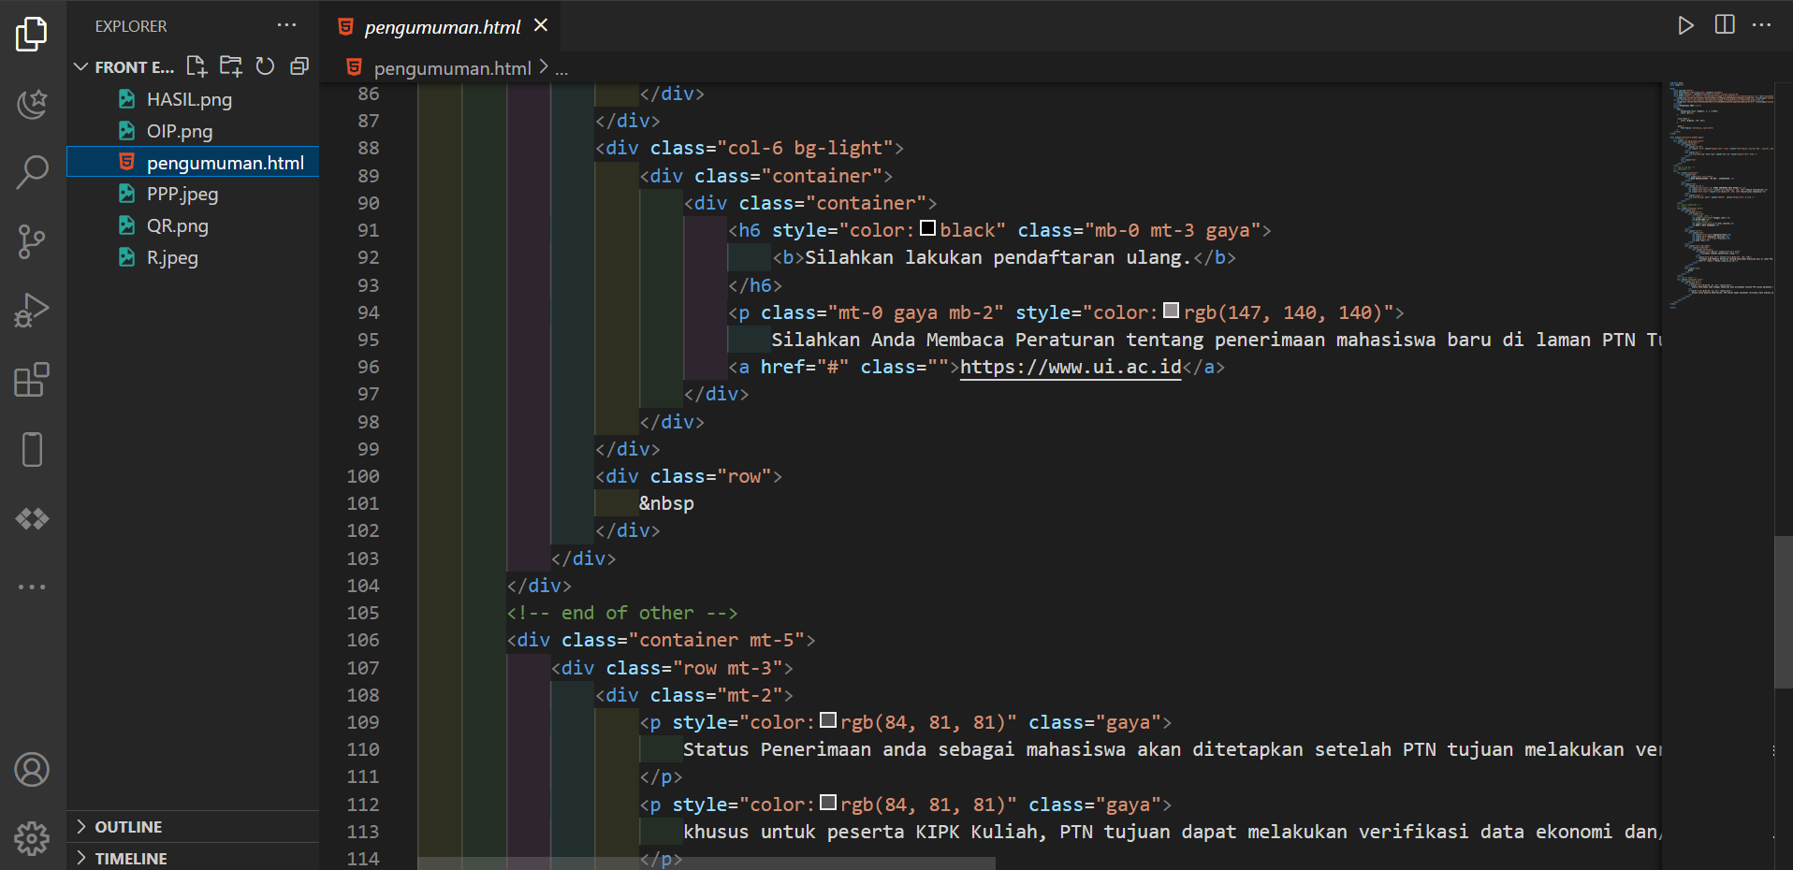Open the breadcrumb ellipsis segment
The image size is (1793, 870).
point(561,69)
